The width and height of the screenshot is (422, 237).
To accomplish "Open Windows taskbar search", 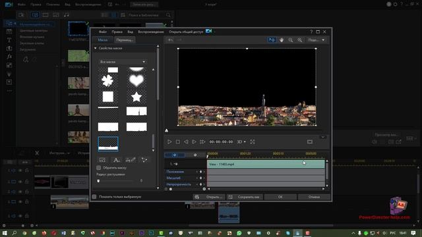I will [x=15, y=233].
